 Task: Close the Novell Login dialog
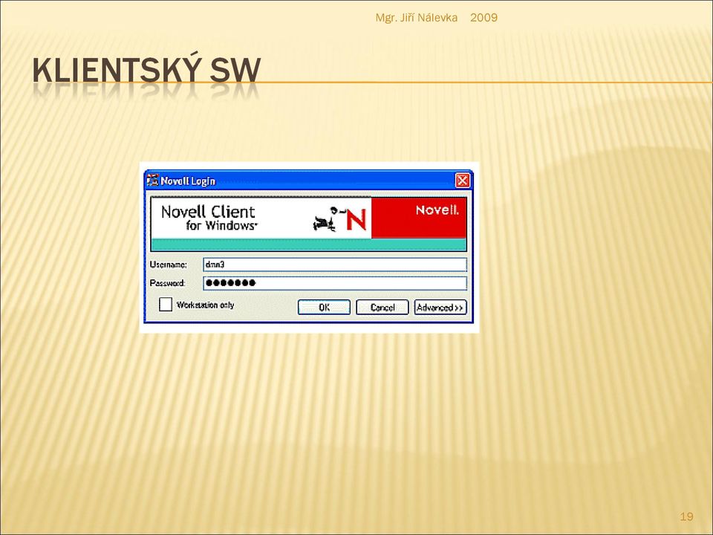point(463,181)
